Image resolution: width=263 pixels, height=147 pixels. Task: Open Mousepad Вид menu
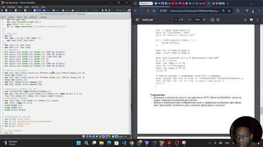click(x=25, y=17)
